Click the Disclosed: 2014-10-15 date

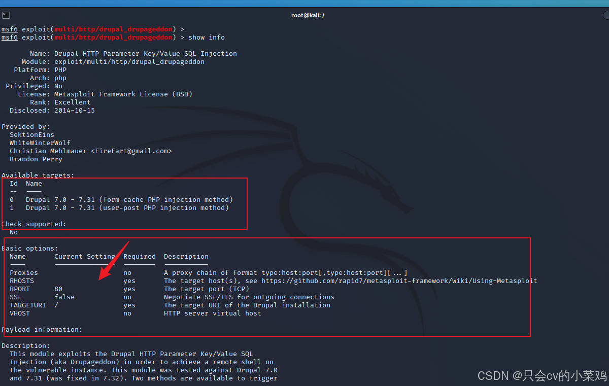53,110
